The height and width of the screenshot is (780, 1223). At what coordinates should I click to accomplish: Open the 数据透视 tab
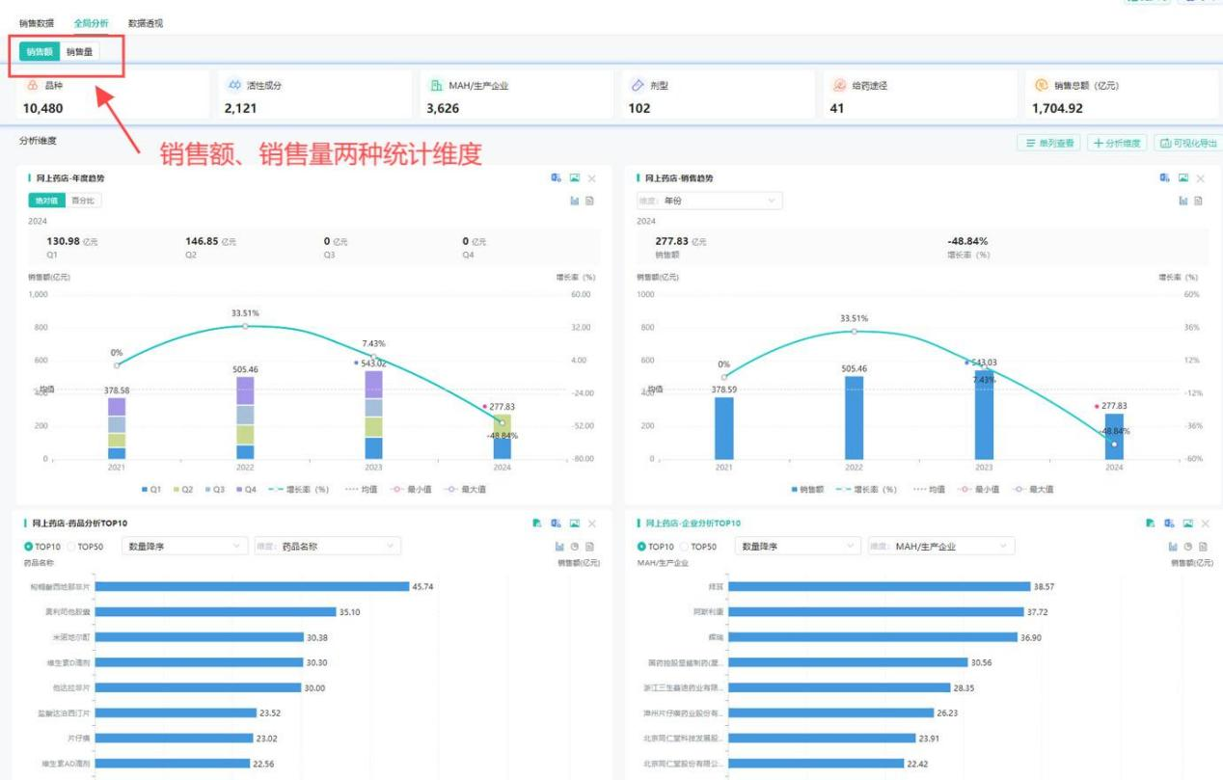(x=145, y=23)
